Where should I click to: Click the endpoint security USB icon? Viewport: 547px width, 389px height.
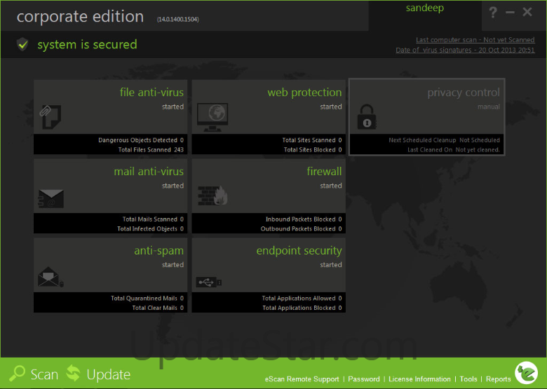tap(210, 282)
